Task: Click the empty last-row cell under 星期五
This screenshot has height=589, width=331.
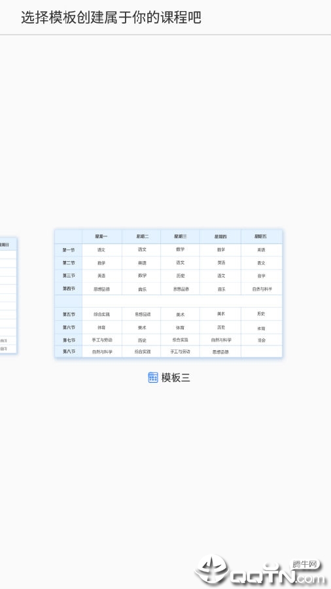Action: [x=261, y=351]
